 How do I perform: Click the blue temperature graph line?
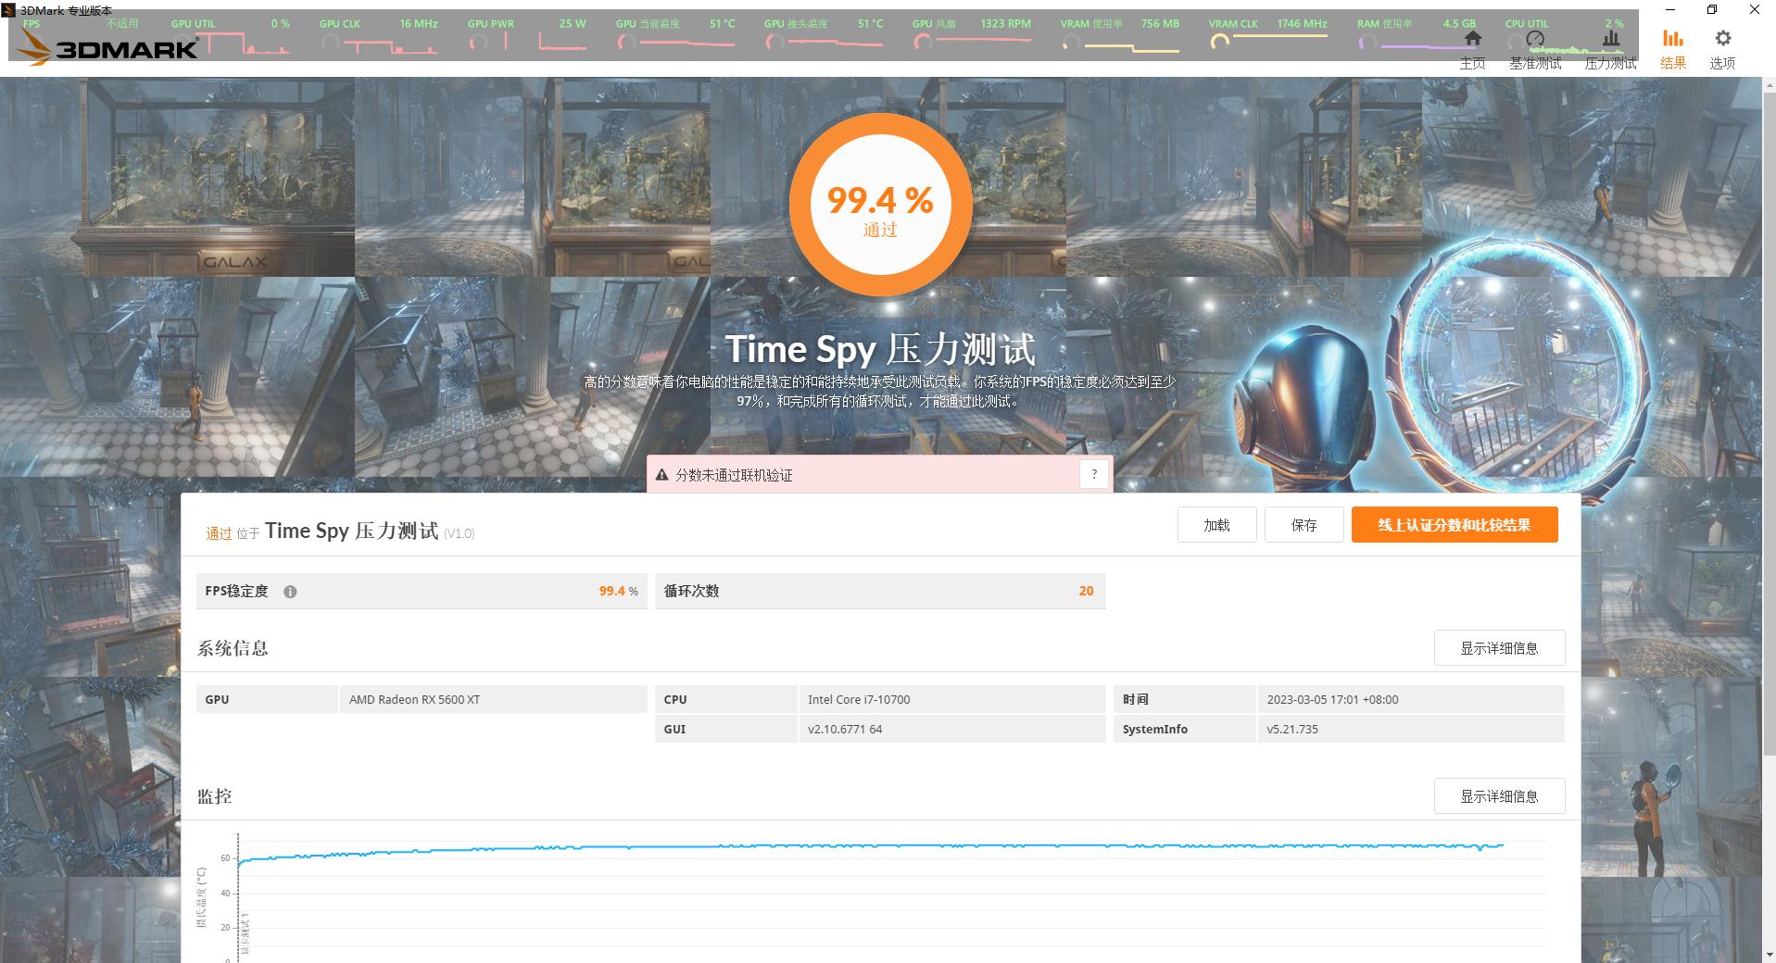(x=834, y=845)
